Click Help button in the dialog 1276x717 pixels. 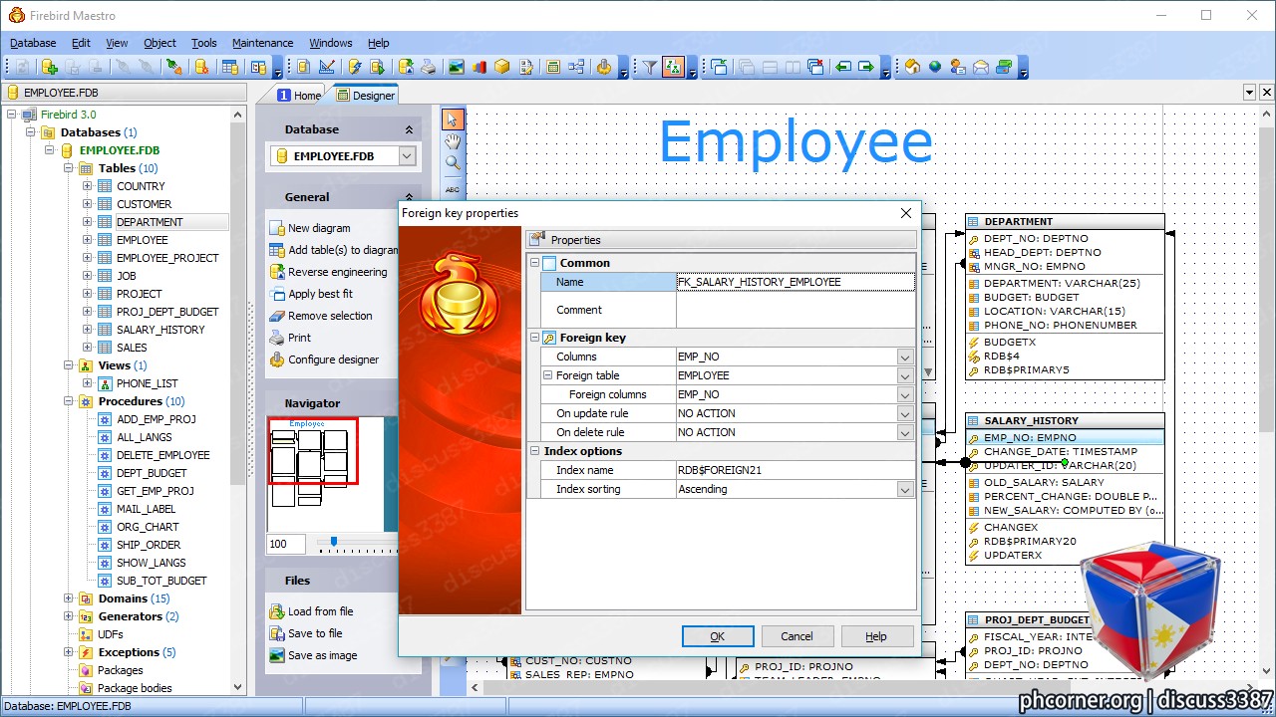tap(876, 636)
